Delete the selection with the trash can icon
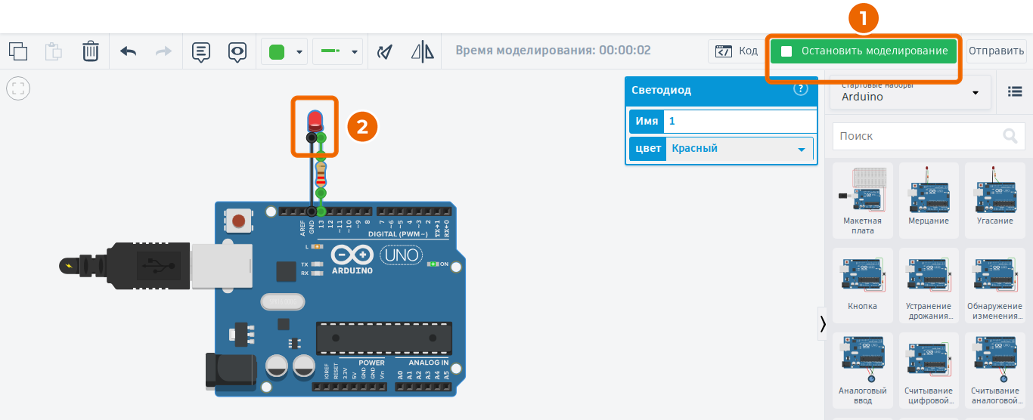The height and width of the screenshot is (420, 1033). click(x=91, y=51)
